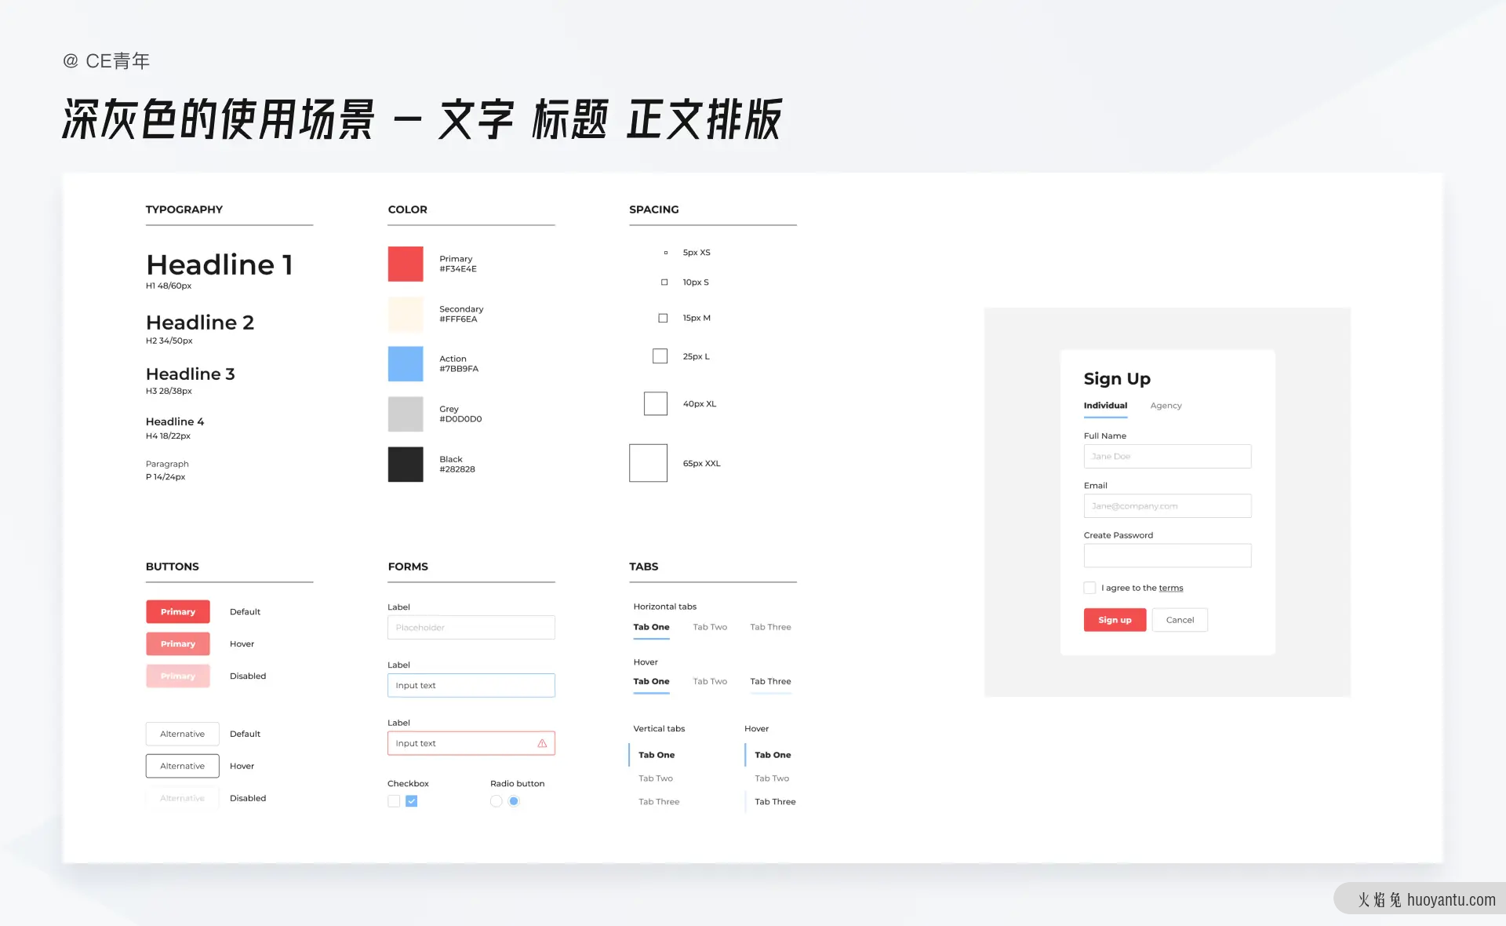
Task: Click the Sign up button
Action: (1115, 619)
